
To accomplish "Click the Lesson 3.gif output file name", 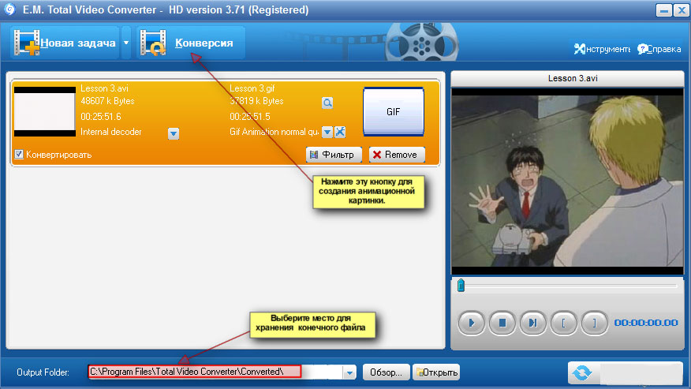I will click(252, 88).
